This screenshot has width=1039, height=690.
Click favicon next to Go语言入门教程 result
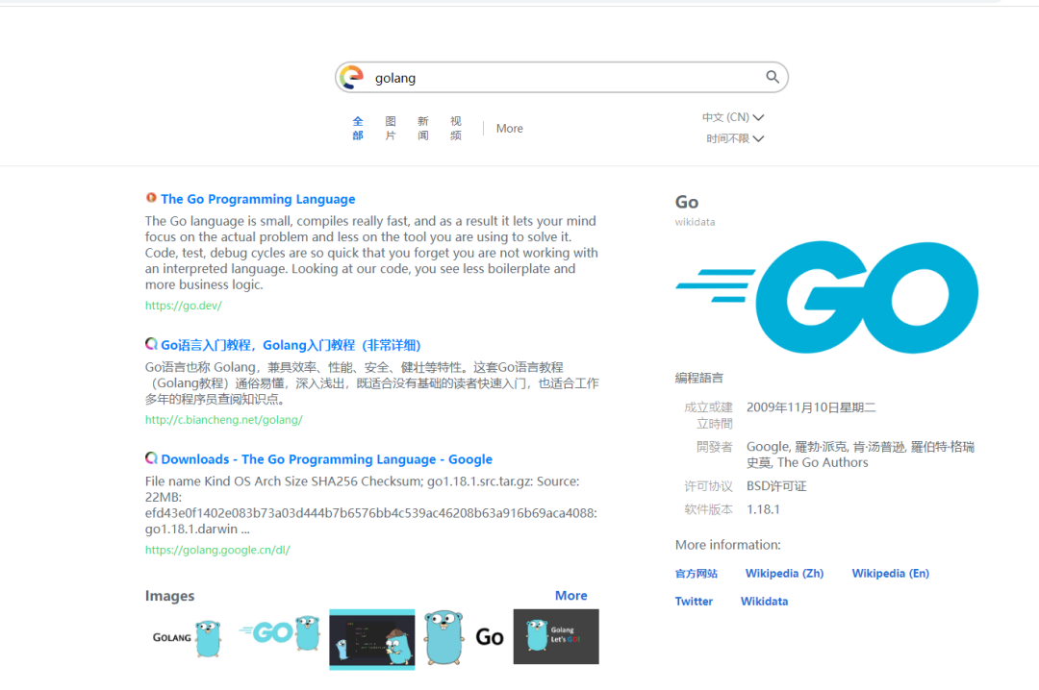click(x=151, y=344)
